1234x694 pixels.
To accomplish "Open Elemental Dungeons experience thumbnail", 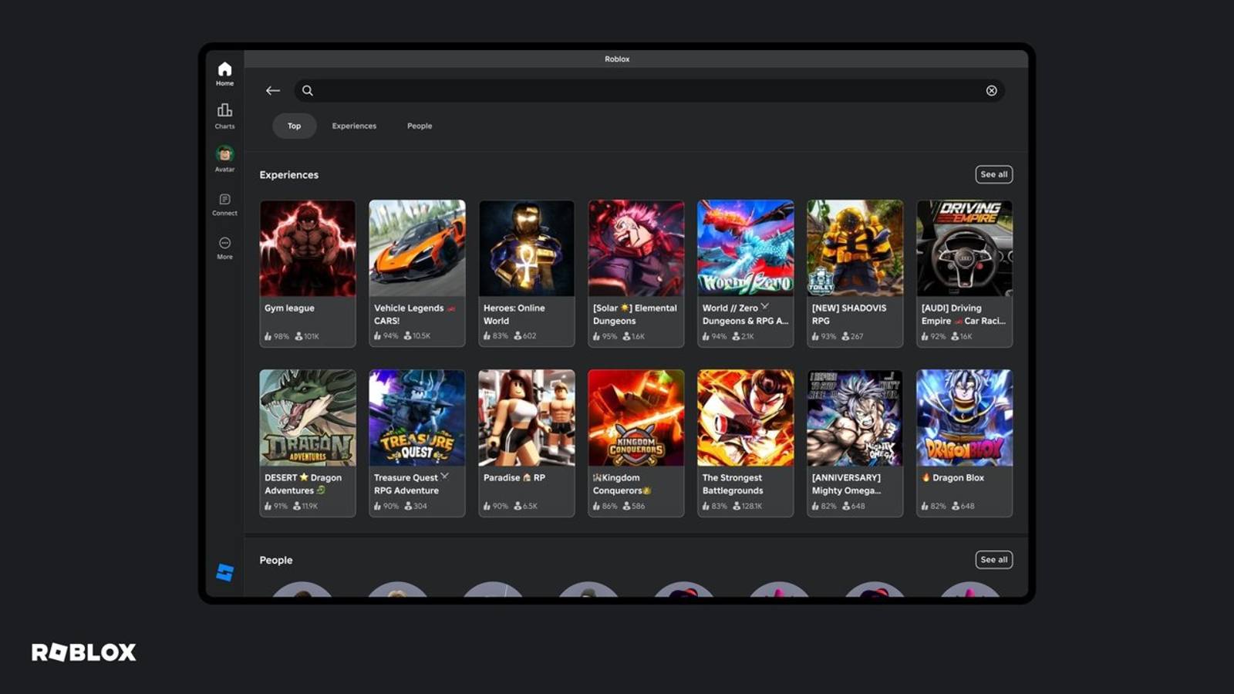I will point(636,248).
